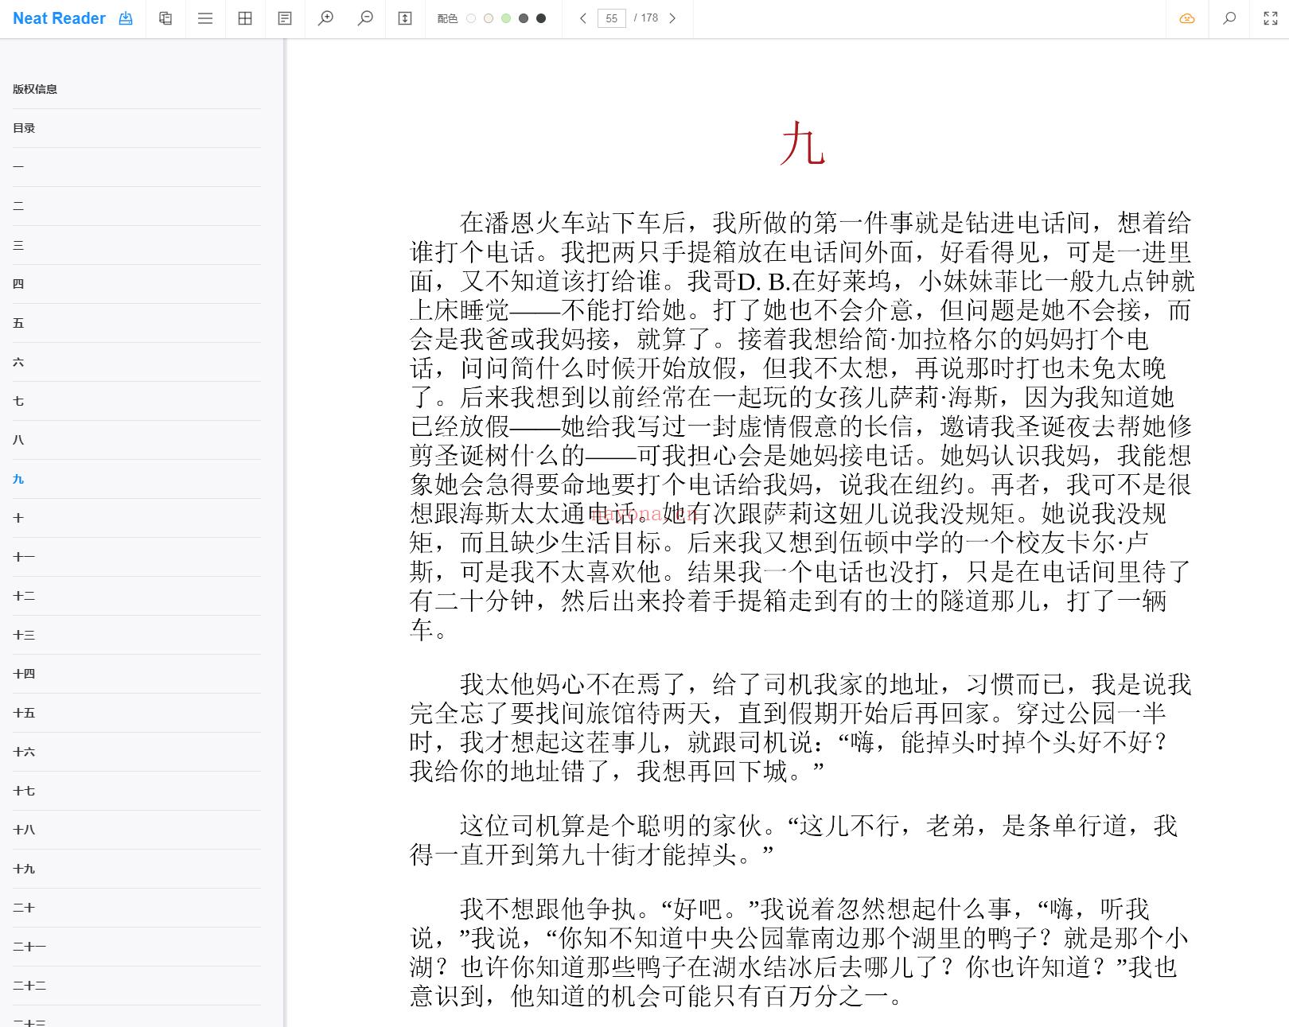Jump to chapter 七
This screenshot has width=1289, height=1027.
pos(137,401)
